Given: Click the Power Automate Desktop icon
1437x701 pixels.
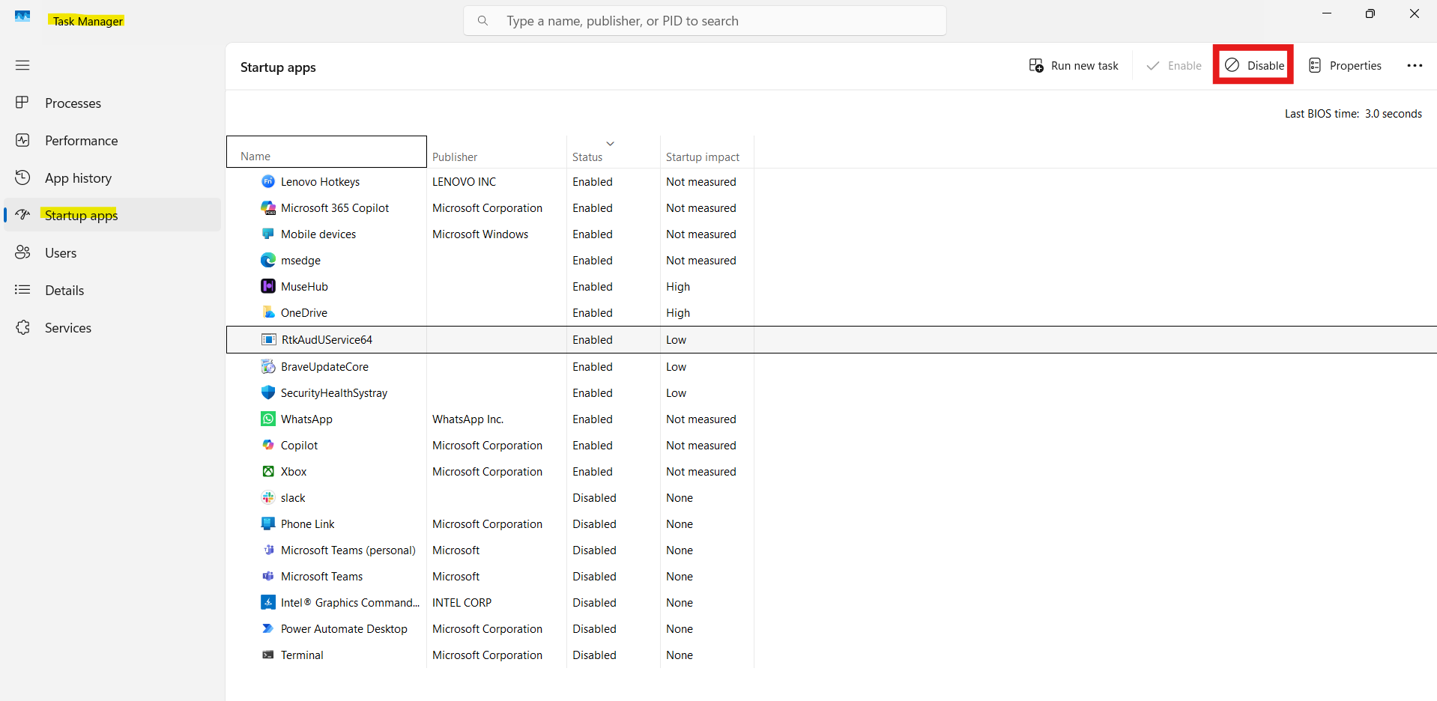Looking at the screenshot, I should [267, 628].
